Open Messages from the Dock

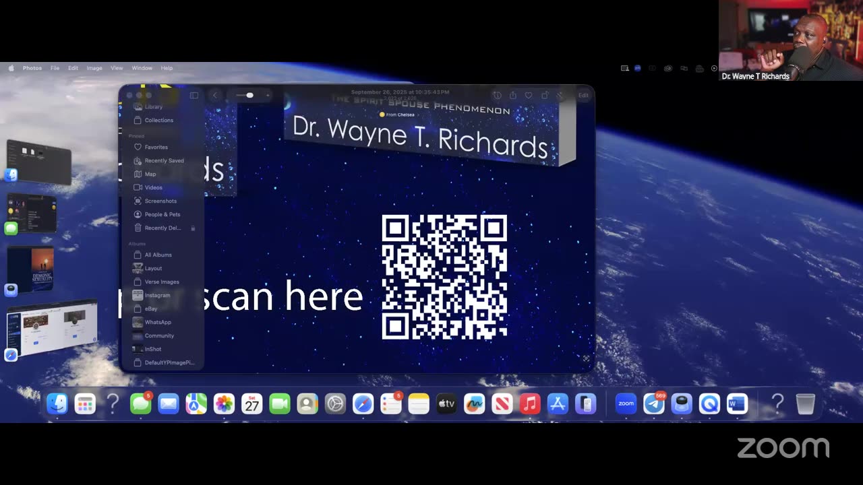coord(140,403)
